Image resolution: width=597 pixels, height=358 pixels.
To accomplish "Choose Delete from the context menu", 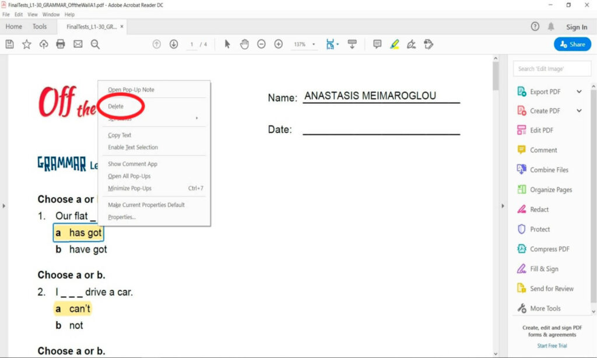I will (116, 107).
